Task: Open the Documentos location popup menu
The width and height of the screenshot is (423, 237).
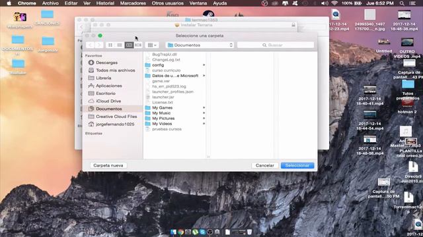Action: (x=200, y=45)
